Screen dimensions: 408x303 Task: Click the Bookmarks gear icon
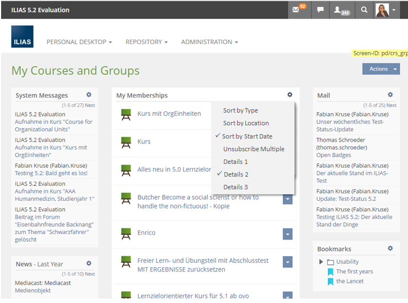coord(390,248)
